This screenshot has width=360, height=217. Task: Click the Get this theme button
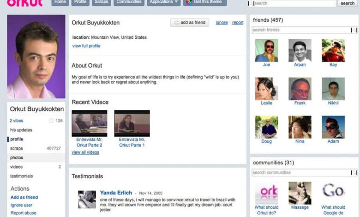(205, 2)
